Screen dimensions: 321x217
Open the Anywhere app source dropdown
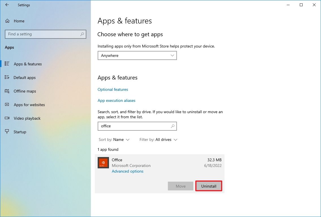pos(137,55)
